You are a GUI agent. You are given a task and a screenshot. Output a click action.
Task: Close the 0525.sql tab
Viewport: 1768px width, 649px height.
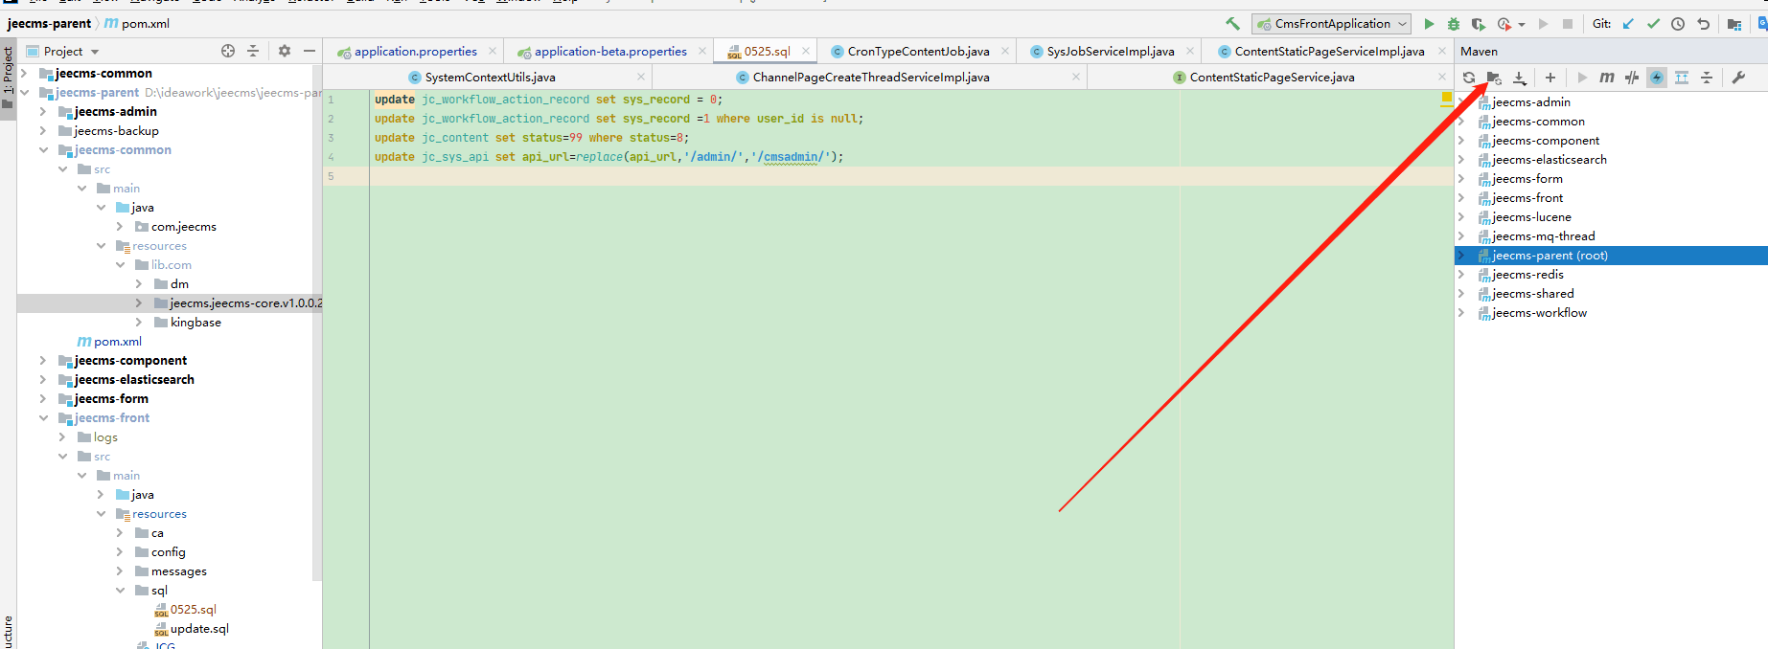(x=806, y=51)
